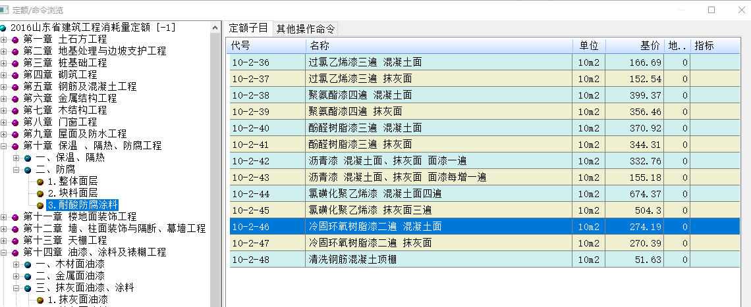Click purple icon of 第十二章 墙、柱面装饰
The image size is (751, 307).
pos(15,229)
